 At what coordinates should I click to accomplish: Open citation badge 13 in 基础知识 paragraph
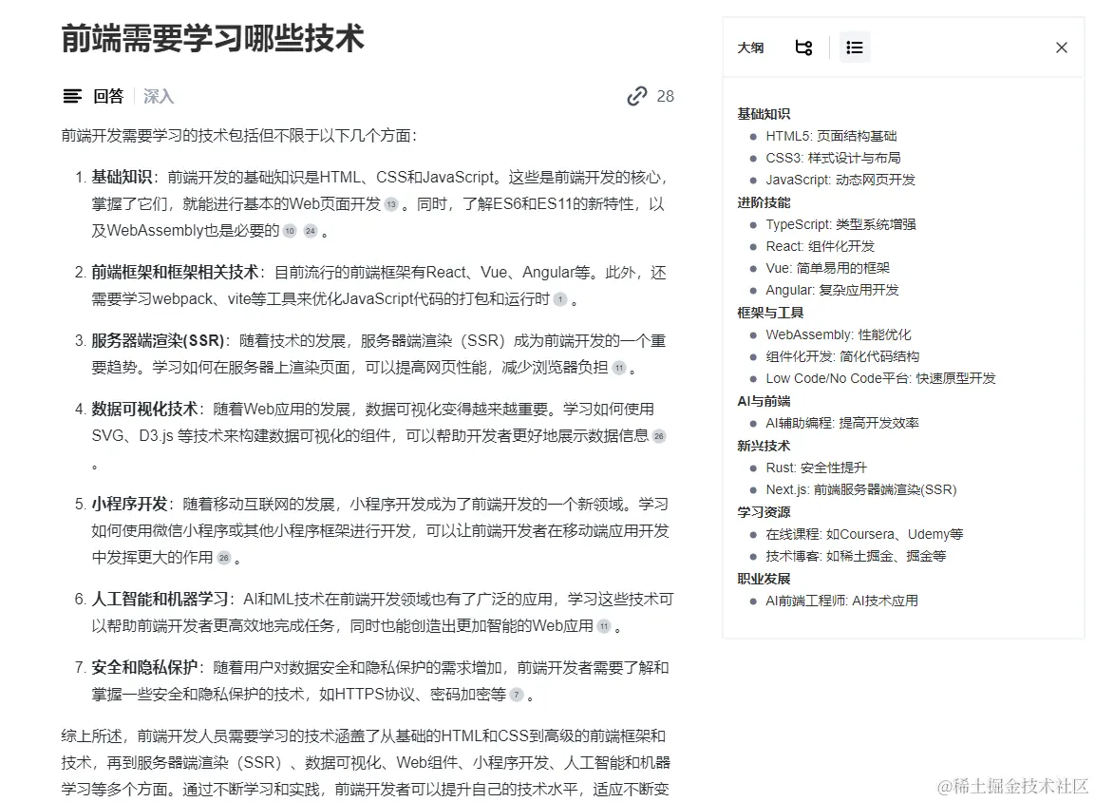pyautogui.click(x=391, y=204)
